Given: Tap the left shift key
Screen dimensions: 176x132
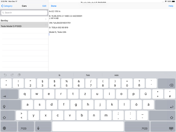Looking at the screenshot, I should 8,115.
